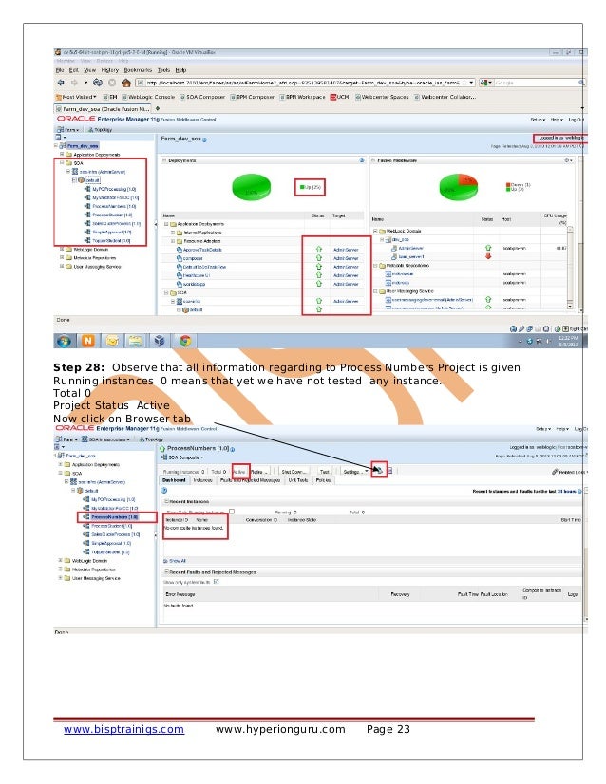Image resolution: width=606 pixels, height=784 pixels.
Task: Click the red slice of Fusion Middleware pie
Action: pyautogui.click(x=469, y=179)
